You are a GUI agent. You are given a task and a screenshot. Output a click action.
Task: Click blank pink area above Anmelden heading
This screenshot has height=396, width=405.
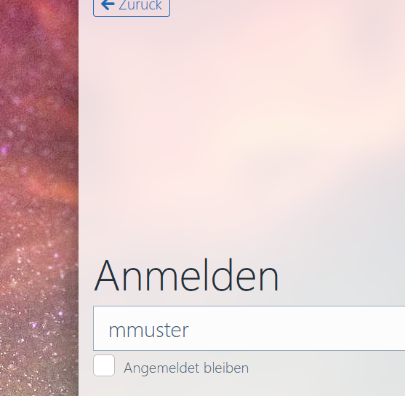233,130
